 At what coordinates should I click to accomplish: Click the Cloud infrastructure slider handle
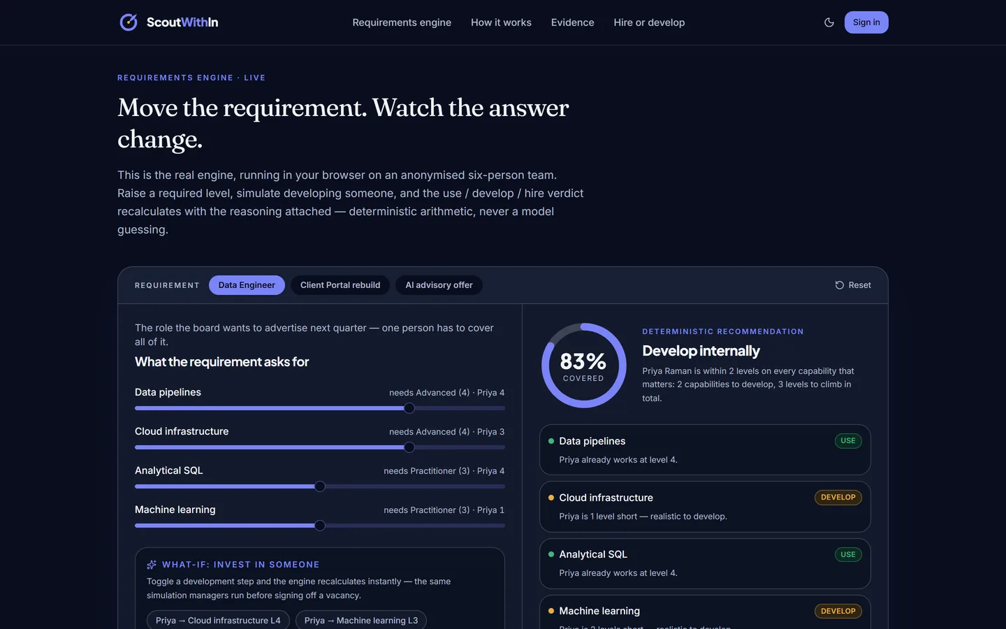pyautogui.click(x=409, y=447)
